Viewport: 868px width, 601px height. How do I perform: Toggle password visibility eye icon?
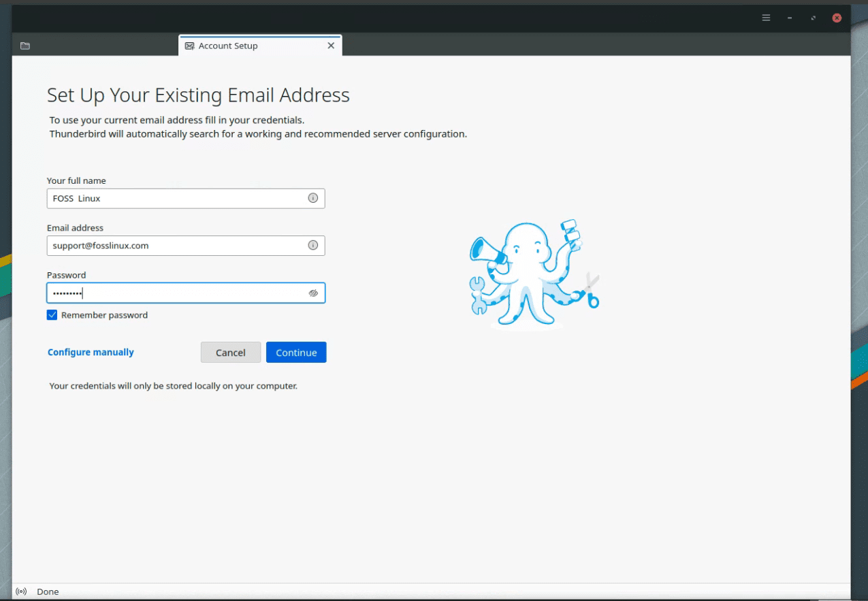click(x=313, y=293)
